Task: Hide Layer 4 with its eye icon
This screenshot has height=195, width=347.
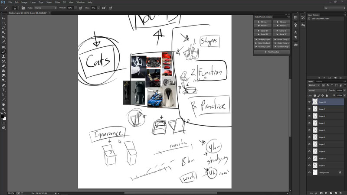Action: [309, 116]
